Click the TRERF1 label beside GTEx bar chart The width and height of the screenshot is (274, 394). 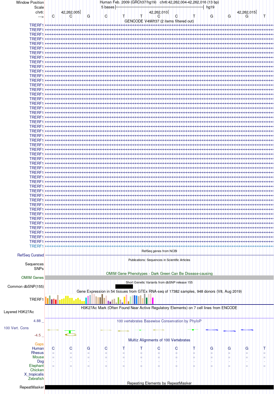(x=36, y=299)
